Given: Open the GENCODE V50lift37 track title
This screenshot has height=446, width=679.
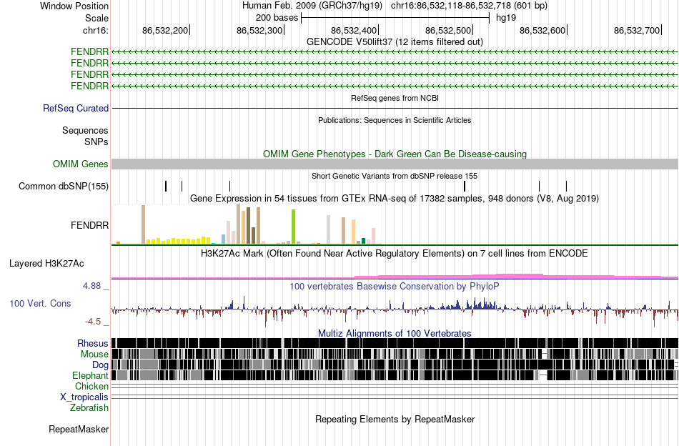Looking at the screenshot, I should (395, 41).
